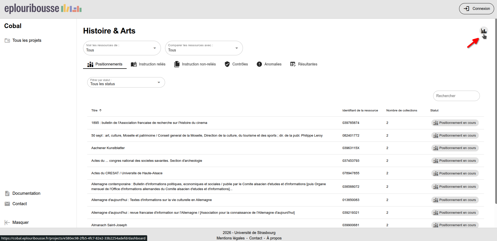Click the Contact envelope icon in sidebar
This screenshot has height=241, width=497.
pos(7,204)
